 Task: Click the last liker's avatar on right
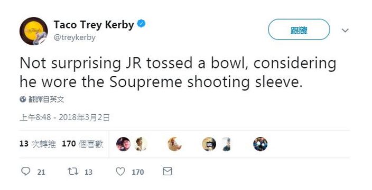[x=261, y=144]
